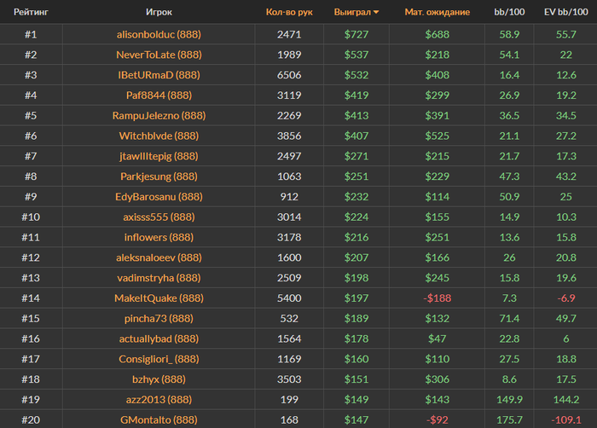Click the sort arrow beside Выиграл
Viewport: 597px width, 428px height.
pos(376,12)
